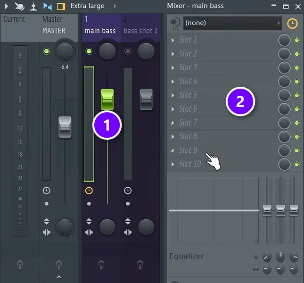Toggle the orange mixer layout panel icon

[61, 7]
